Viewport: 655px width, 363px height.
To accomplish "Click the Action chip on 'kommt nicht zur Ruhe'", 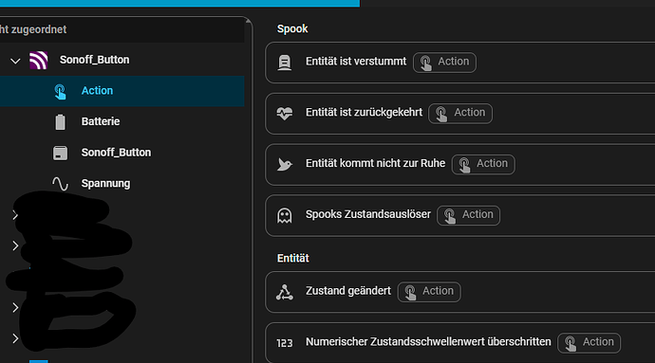I will [x=483, y=164].
